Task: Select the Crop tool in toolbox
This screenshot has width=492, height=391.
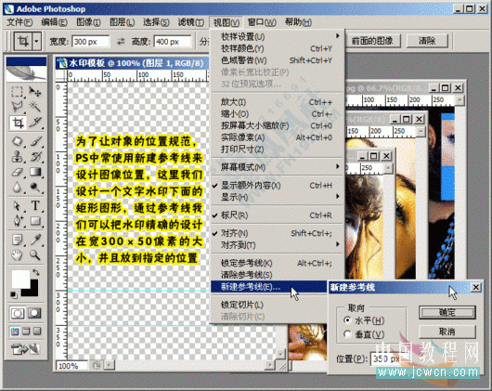Action: coord(18,123)
